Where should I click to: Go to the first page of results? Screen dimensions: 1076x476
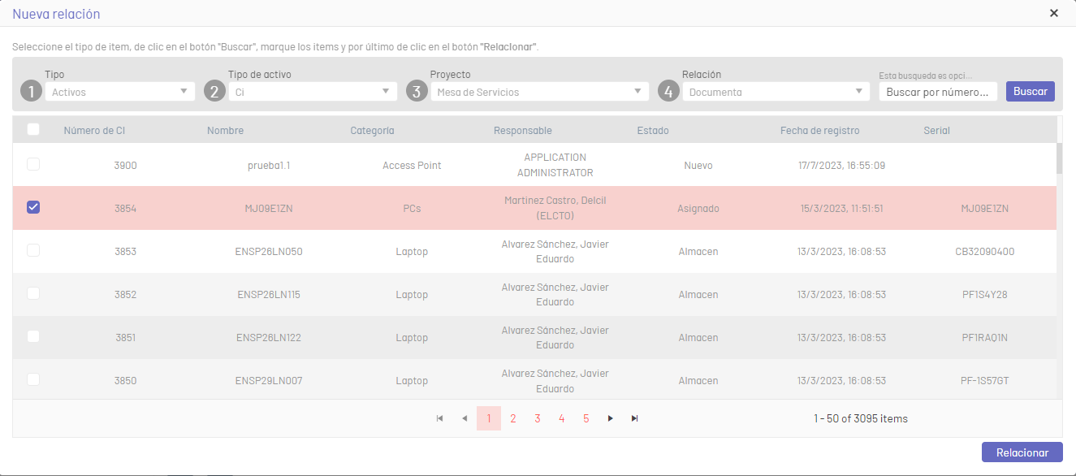[x=440, y=418]
